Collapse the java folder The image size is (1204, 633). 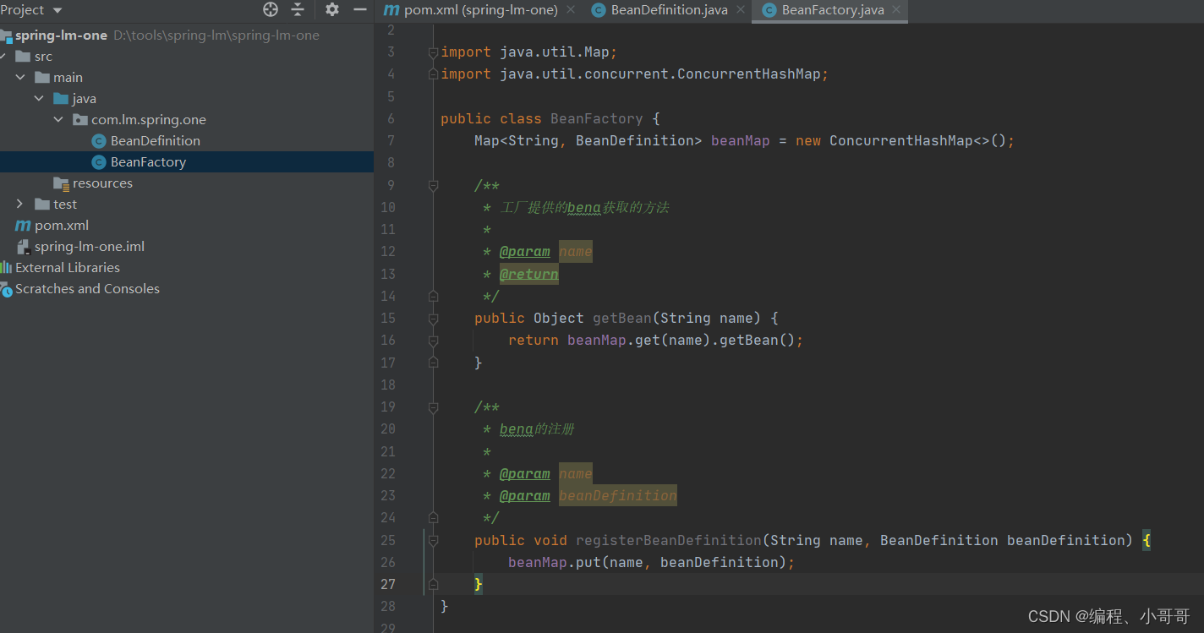tap(39, 98)
